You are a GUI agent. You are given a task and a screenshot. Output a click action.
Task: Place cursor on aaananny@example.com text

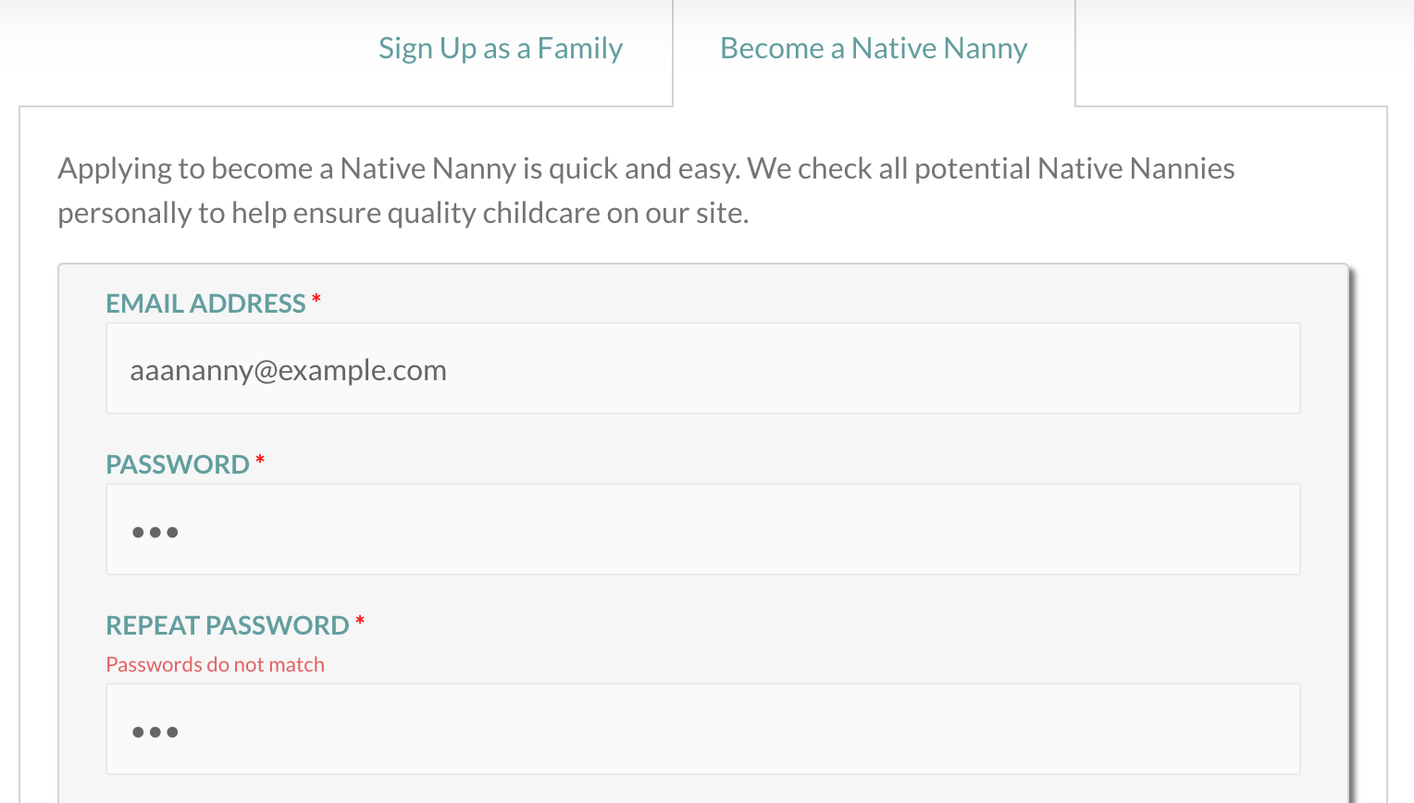(288, 370)
